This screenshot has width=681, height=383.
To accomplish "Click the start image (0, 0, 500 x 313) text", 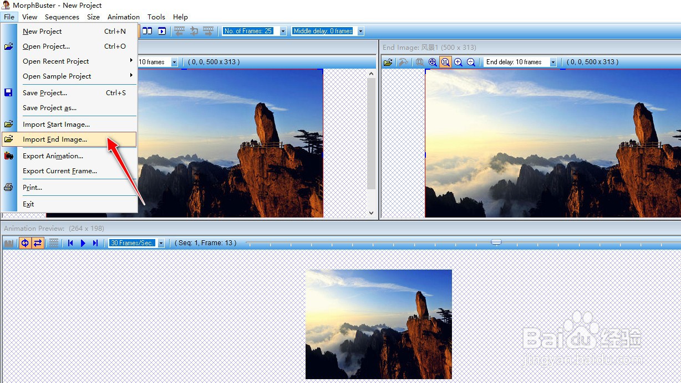I will tap(214, 62).
